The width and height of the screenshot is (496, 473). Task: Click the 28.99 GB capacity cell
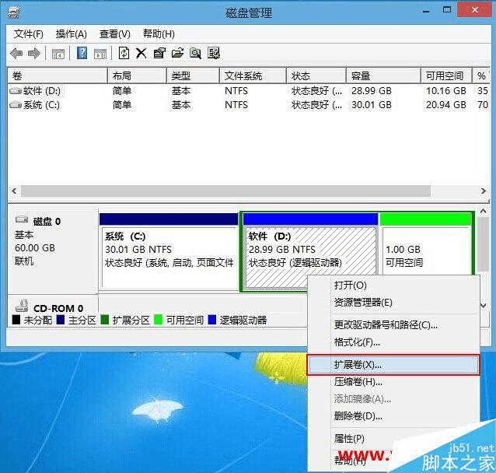(x=372, y=91)
